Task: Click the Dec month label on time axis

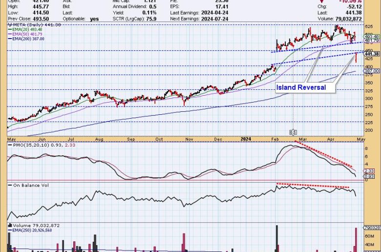Action: tap(218, 139)
